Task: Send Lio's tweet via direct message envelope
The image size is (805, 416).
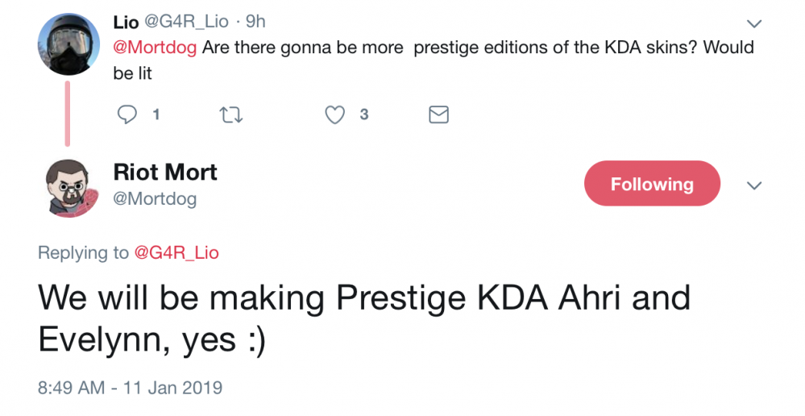Action: point(438,114)
